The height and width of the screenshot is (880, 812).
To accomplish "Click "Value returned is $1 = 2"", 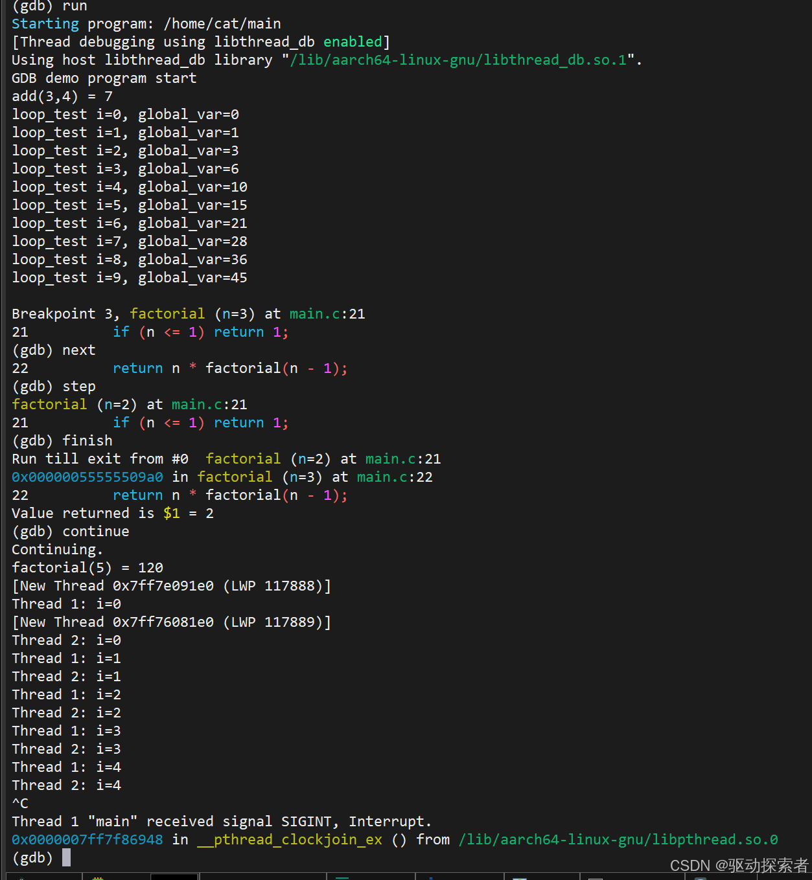I will pos(113,513).
